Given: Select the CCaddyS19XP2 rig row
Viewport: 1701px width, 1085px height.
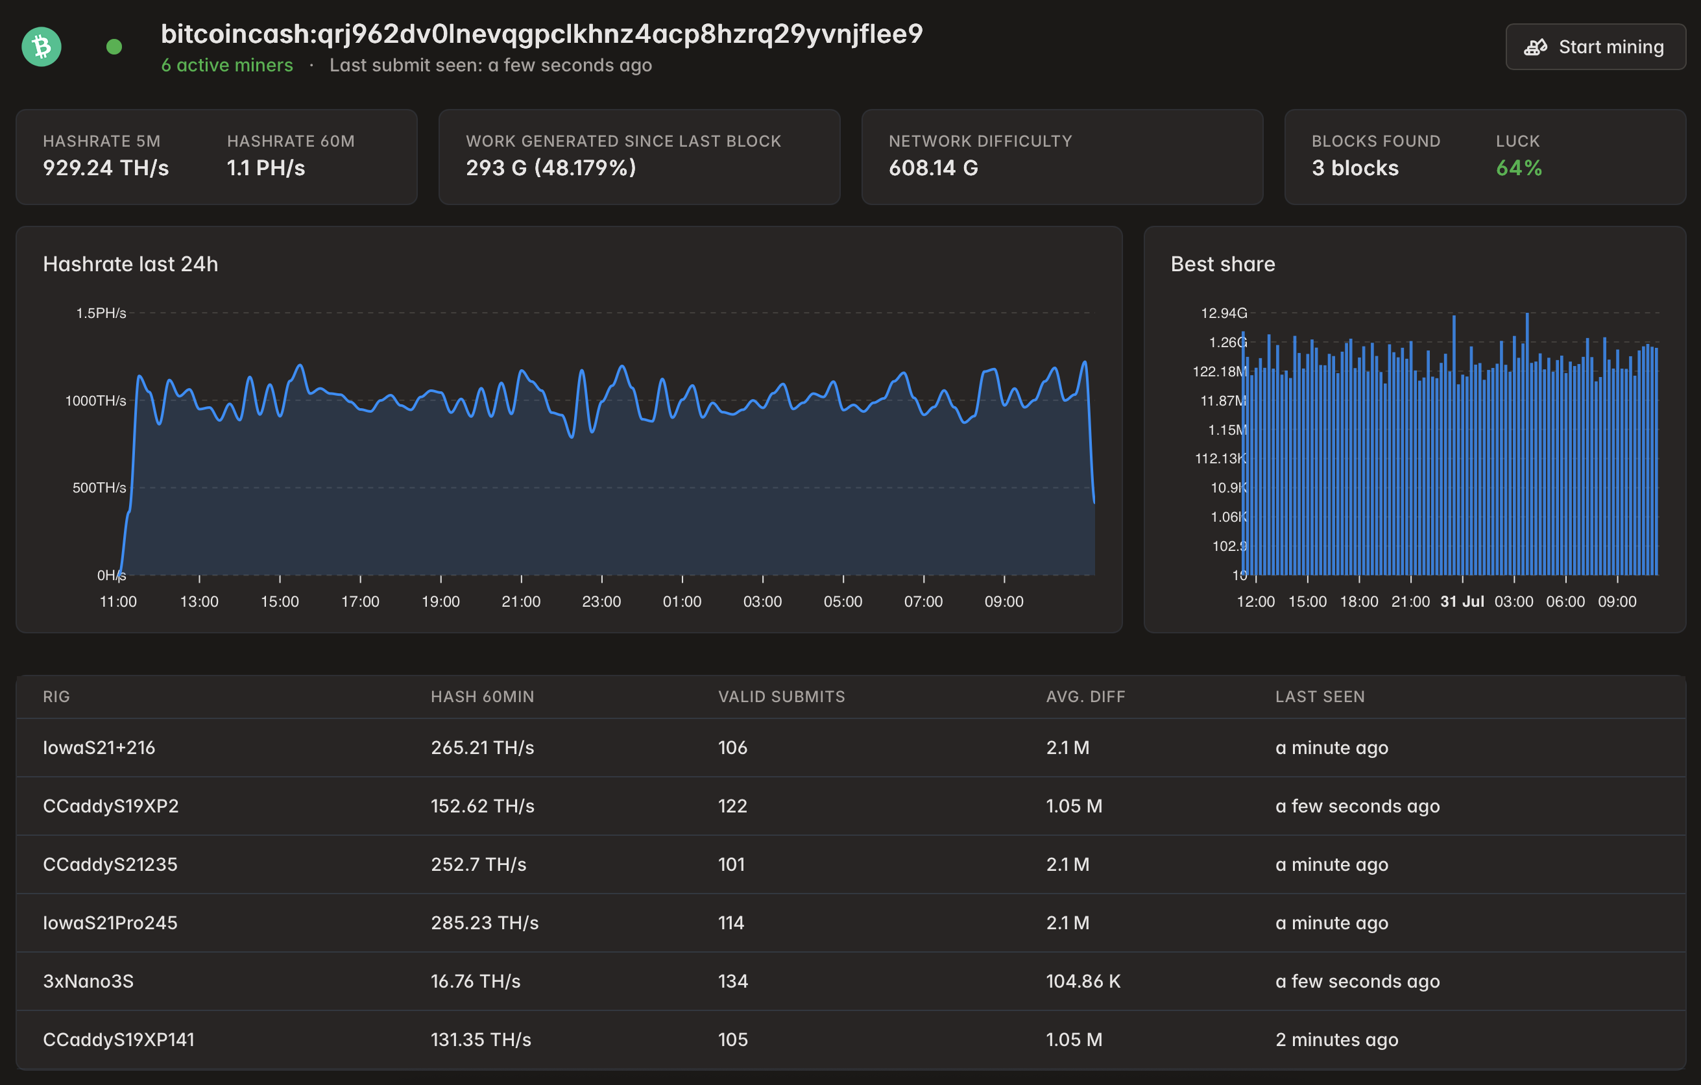Looking at the screenshot, I should pos(111,806).
